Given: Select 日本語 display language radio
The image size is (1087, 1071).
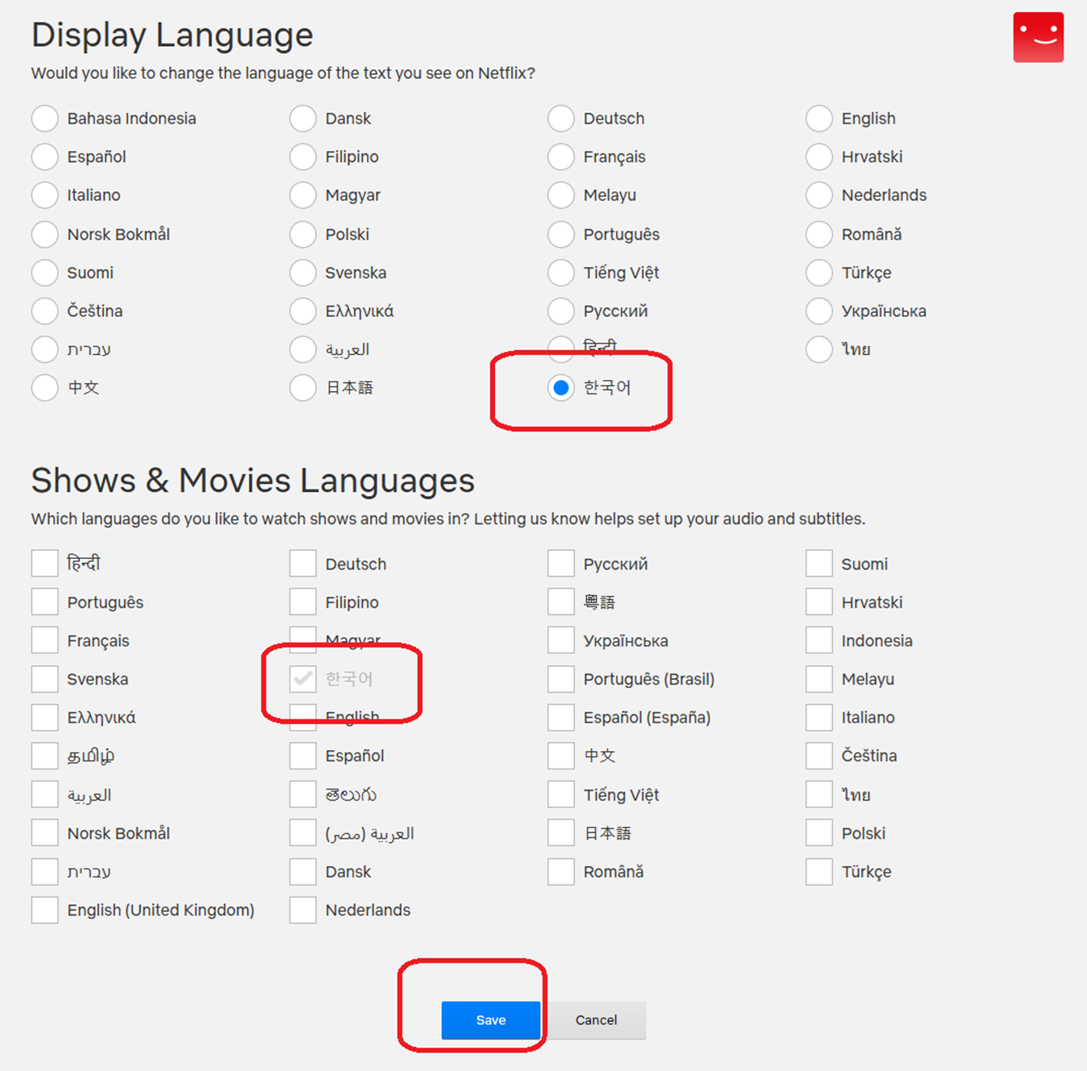Looking at the screenshot, I should pos(302,387).
